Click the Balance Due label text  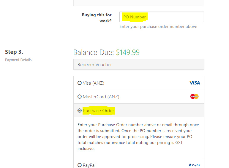[x=94, y=52]
